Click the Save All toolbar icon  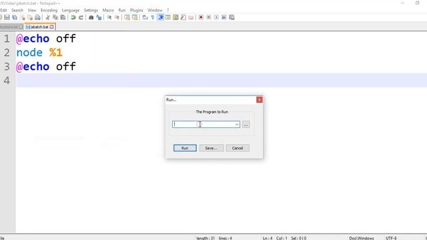point(15,17)
